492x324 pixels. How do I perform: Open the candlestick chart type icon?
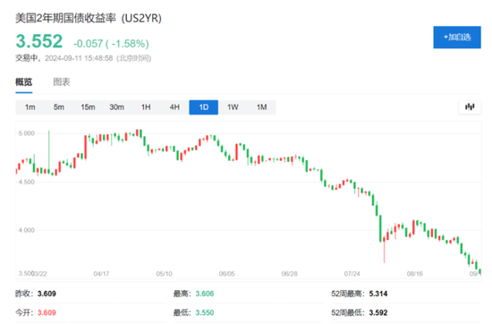(x=470, y=107)
